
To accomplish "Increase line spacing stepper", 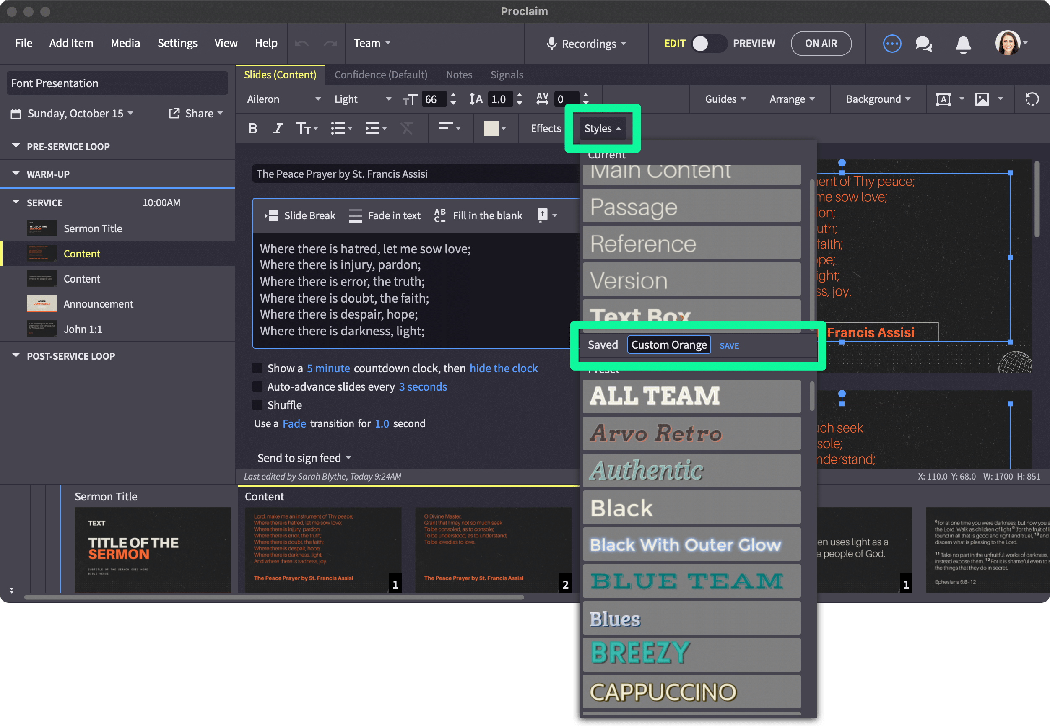I will [x=520, y=95].
